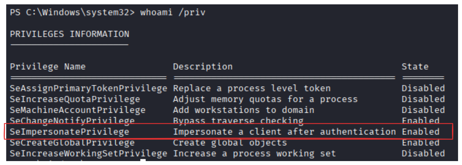Select SeCreateGlobalPrivilege entry
Viewport: 462px width, 165px height.
[72, 143]
